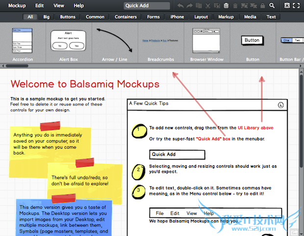
Task: Click View in the mockup menu control
Action: click(x=192, y=213)
